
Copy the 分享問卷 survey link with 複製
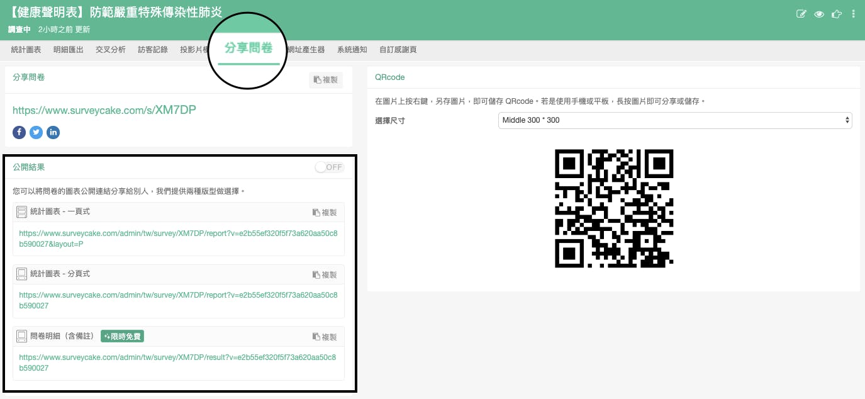point(326,80)
